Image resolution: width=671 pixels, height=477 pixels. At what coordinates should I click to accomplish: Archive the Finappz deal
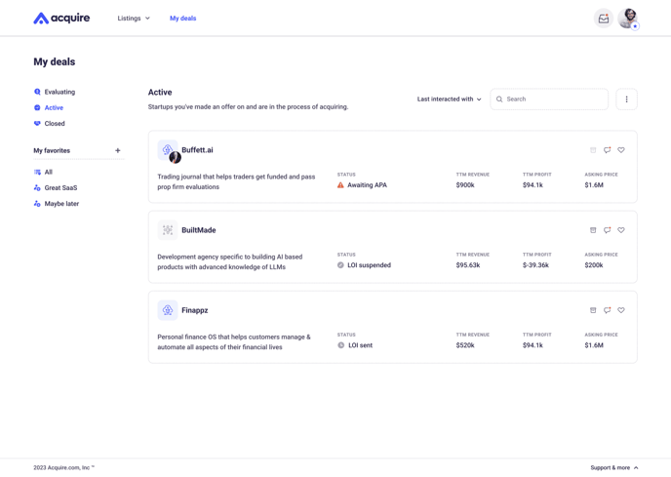(x=593, y=310)
